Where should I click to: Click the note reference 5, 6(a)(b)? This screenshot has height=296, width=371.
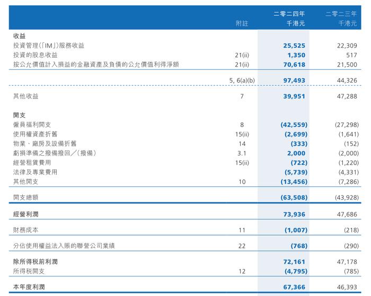pos(242,80)
